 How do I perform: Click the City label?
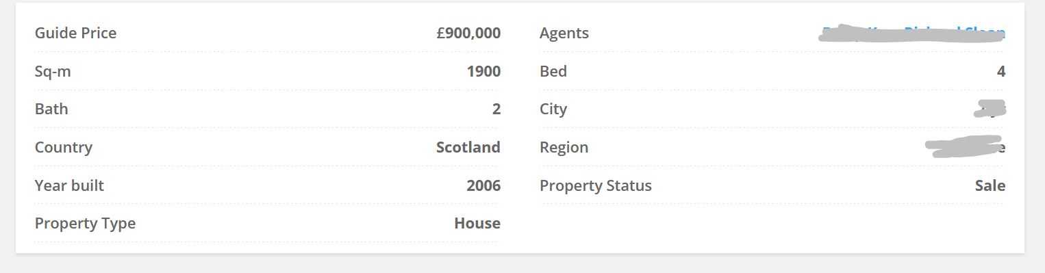click(x=553, y=109)
